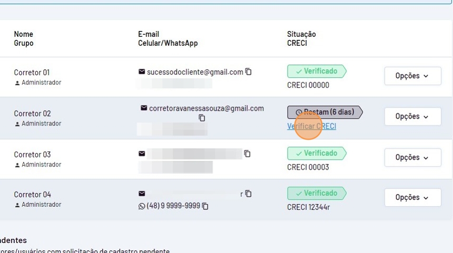Screen dimensions: 453x253
Task: Click the Restam (6 dias) badge
Action: [x=324, y=112]
